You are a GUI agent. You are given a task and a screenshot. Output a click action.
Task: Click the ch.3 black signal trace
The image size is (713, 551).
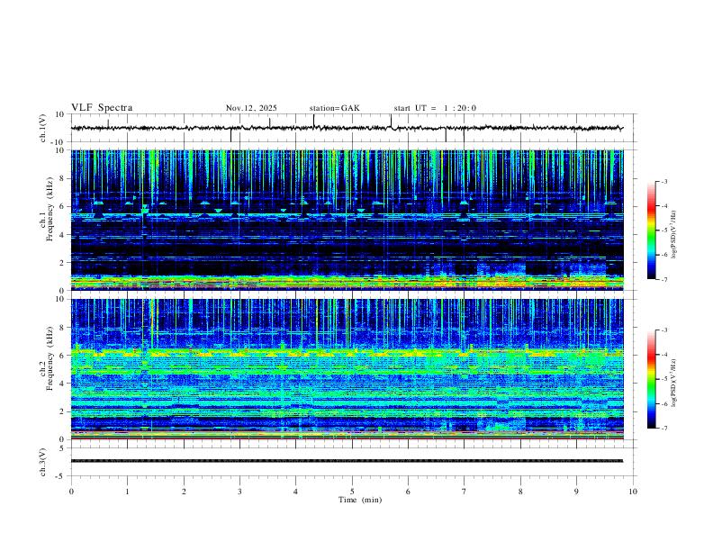(347, 461)
